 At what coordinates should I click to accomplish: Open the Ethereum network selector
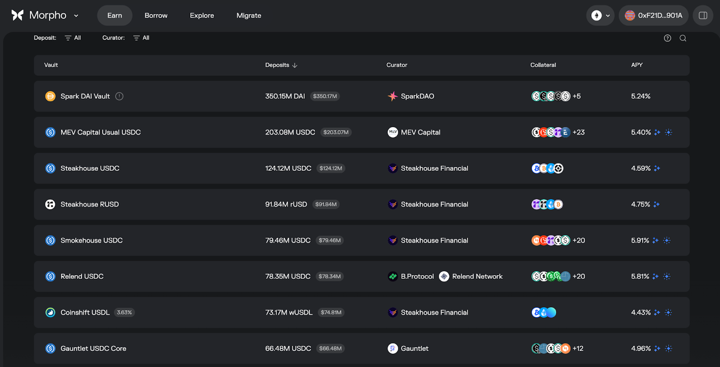[600, 15]
